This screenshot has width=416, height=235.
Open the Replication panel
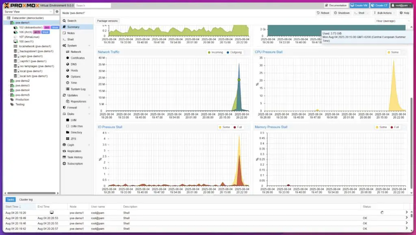click(x=76, y=151)
